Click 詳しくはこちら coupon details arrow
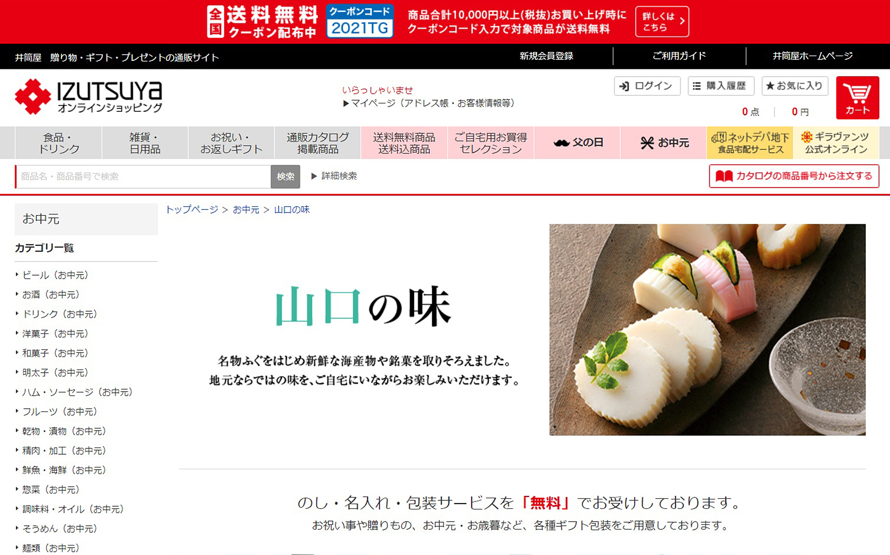This screenshot has width=890, height=555. tap(662, 22)
